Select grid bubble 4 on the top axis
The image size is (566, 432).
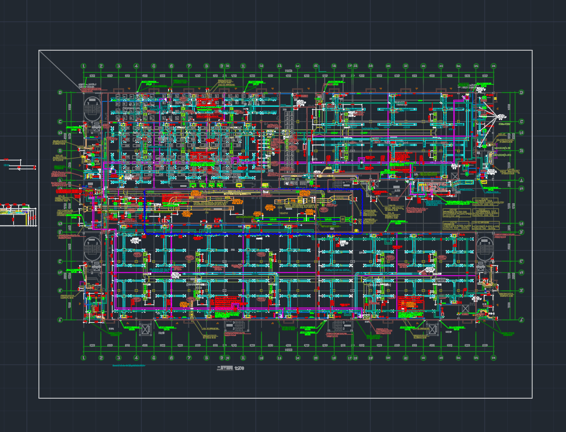(136, 66)
